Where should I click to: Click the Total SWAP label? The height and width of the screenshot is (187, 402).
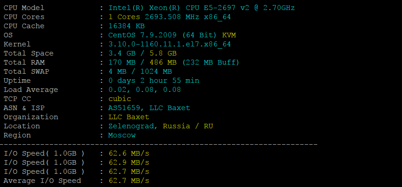tap(26, 71)
